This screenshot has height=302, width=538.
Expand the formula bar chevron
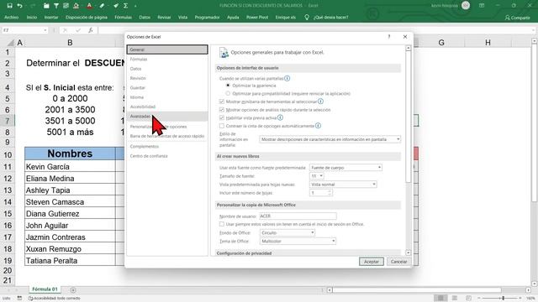click(533, 30)
